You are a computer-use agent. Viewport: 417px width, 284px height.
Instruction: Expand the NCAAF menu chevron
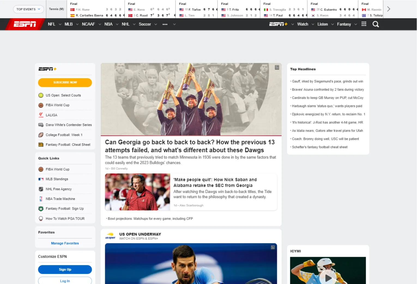tap(100, 24)
